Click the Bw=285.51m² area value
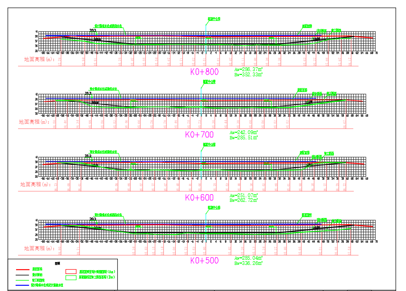The image size is (406, 291). pyautogui.click(x=243, y=138)
